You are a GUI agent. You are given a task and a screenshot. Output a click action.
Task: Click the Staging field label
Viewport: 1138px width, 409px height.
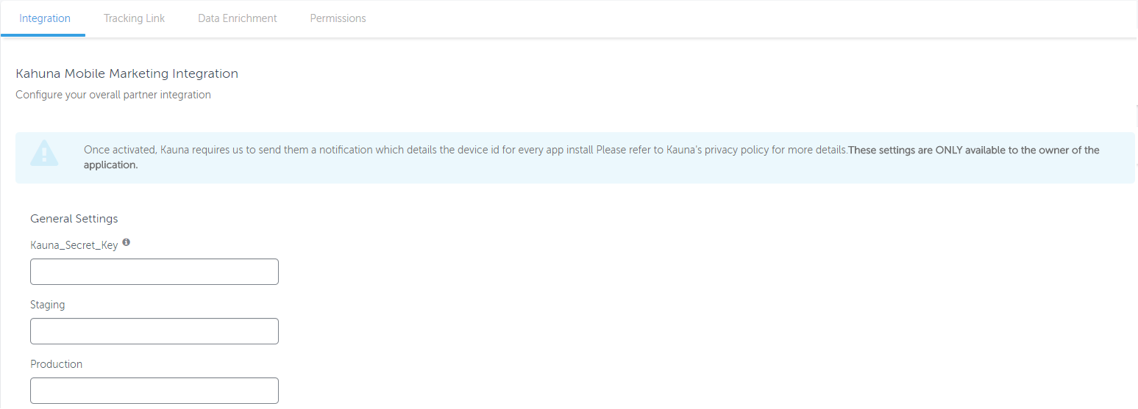coord(47,305)
